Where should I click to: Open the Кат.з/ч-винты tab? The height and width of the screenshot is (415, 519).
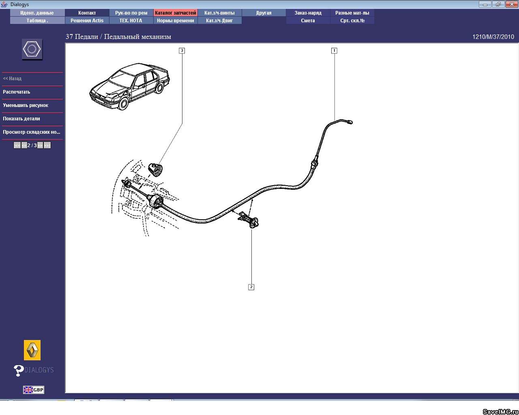[220, 13]
